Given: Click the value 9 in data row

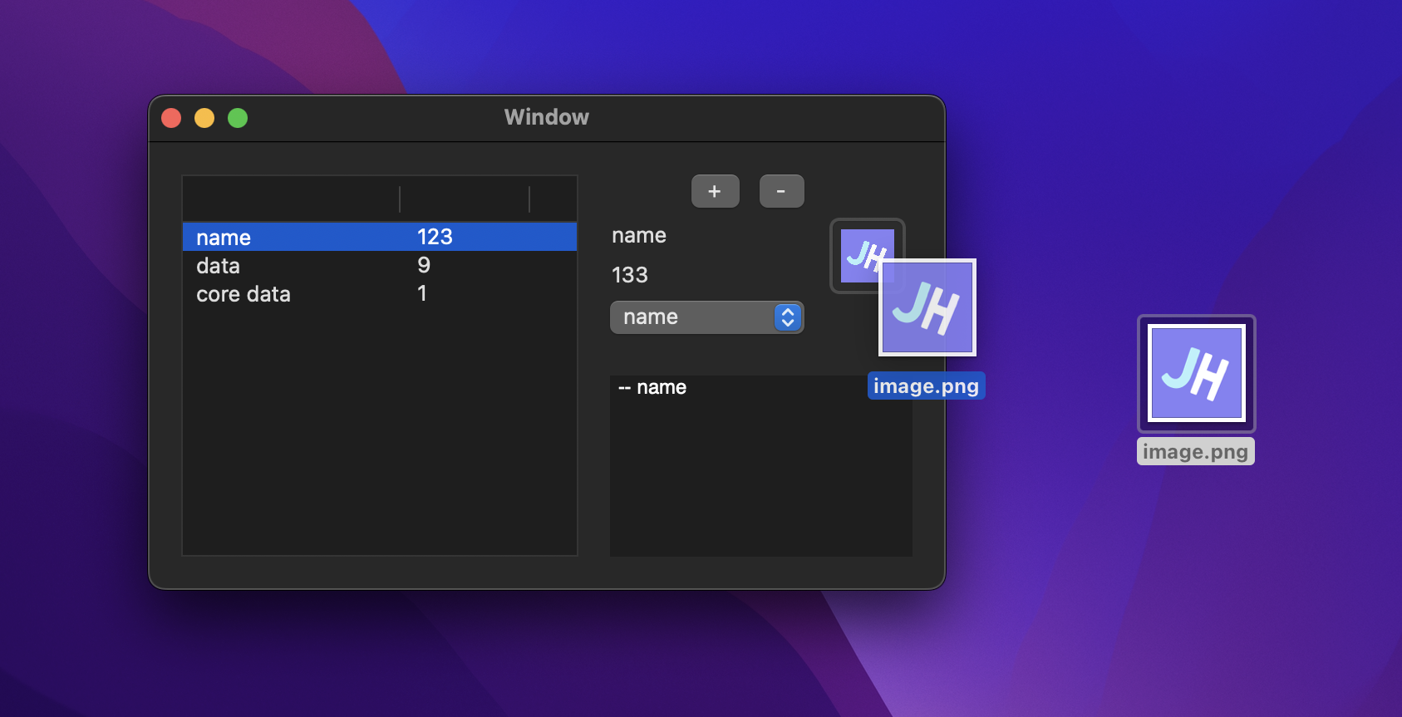Looking at the screenshot, I should point(424,265).
